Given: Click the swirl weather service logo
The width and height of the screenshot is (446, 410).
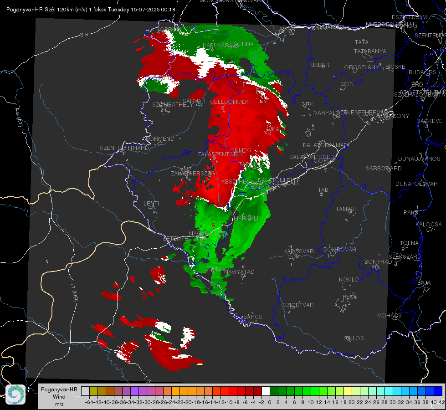Looking at the screenshot, I should [x=15, y=395].
